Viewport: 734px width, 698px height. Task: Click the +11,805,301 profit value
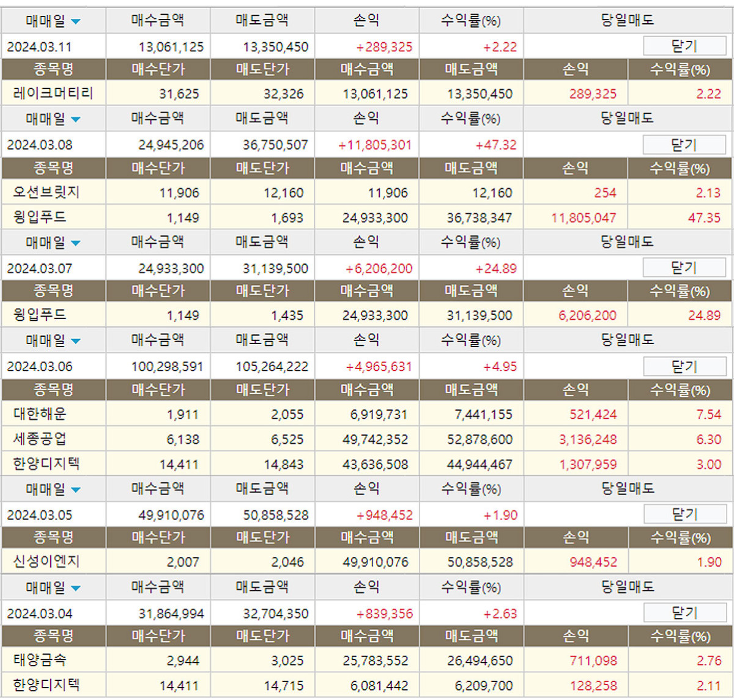coord(375,145)
